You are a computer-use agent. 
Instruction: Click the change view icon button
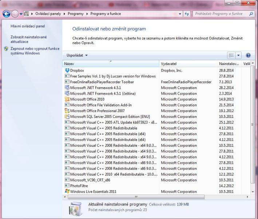(x=231, y=55)
